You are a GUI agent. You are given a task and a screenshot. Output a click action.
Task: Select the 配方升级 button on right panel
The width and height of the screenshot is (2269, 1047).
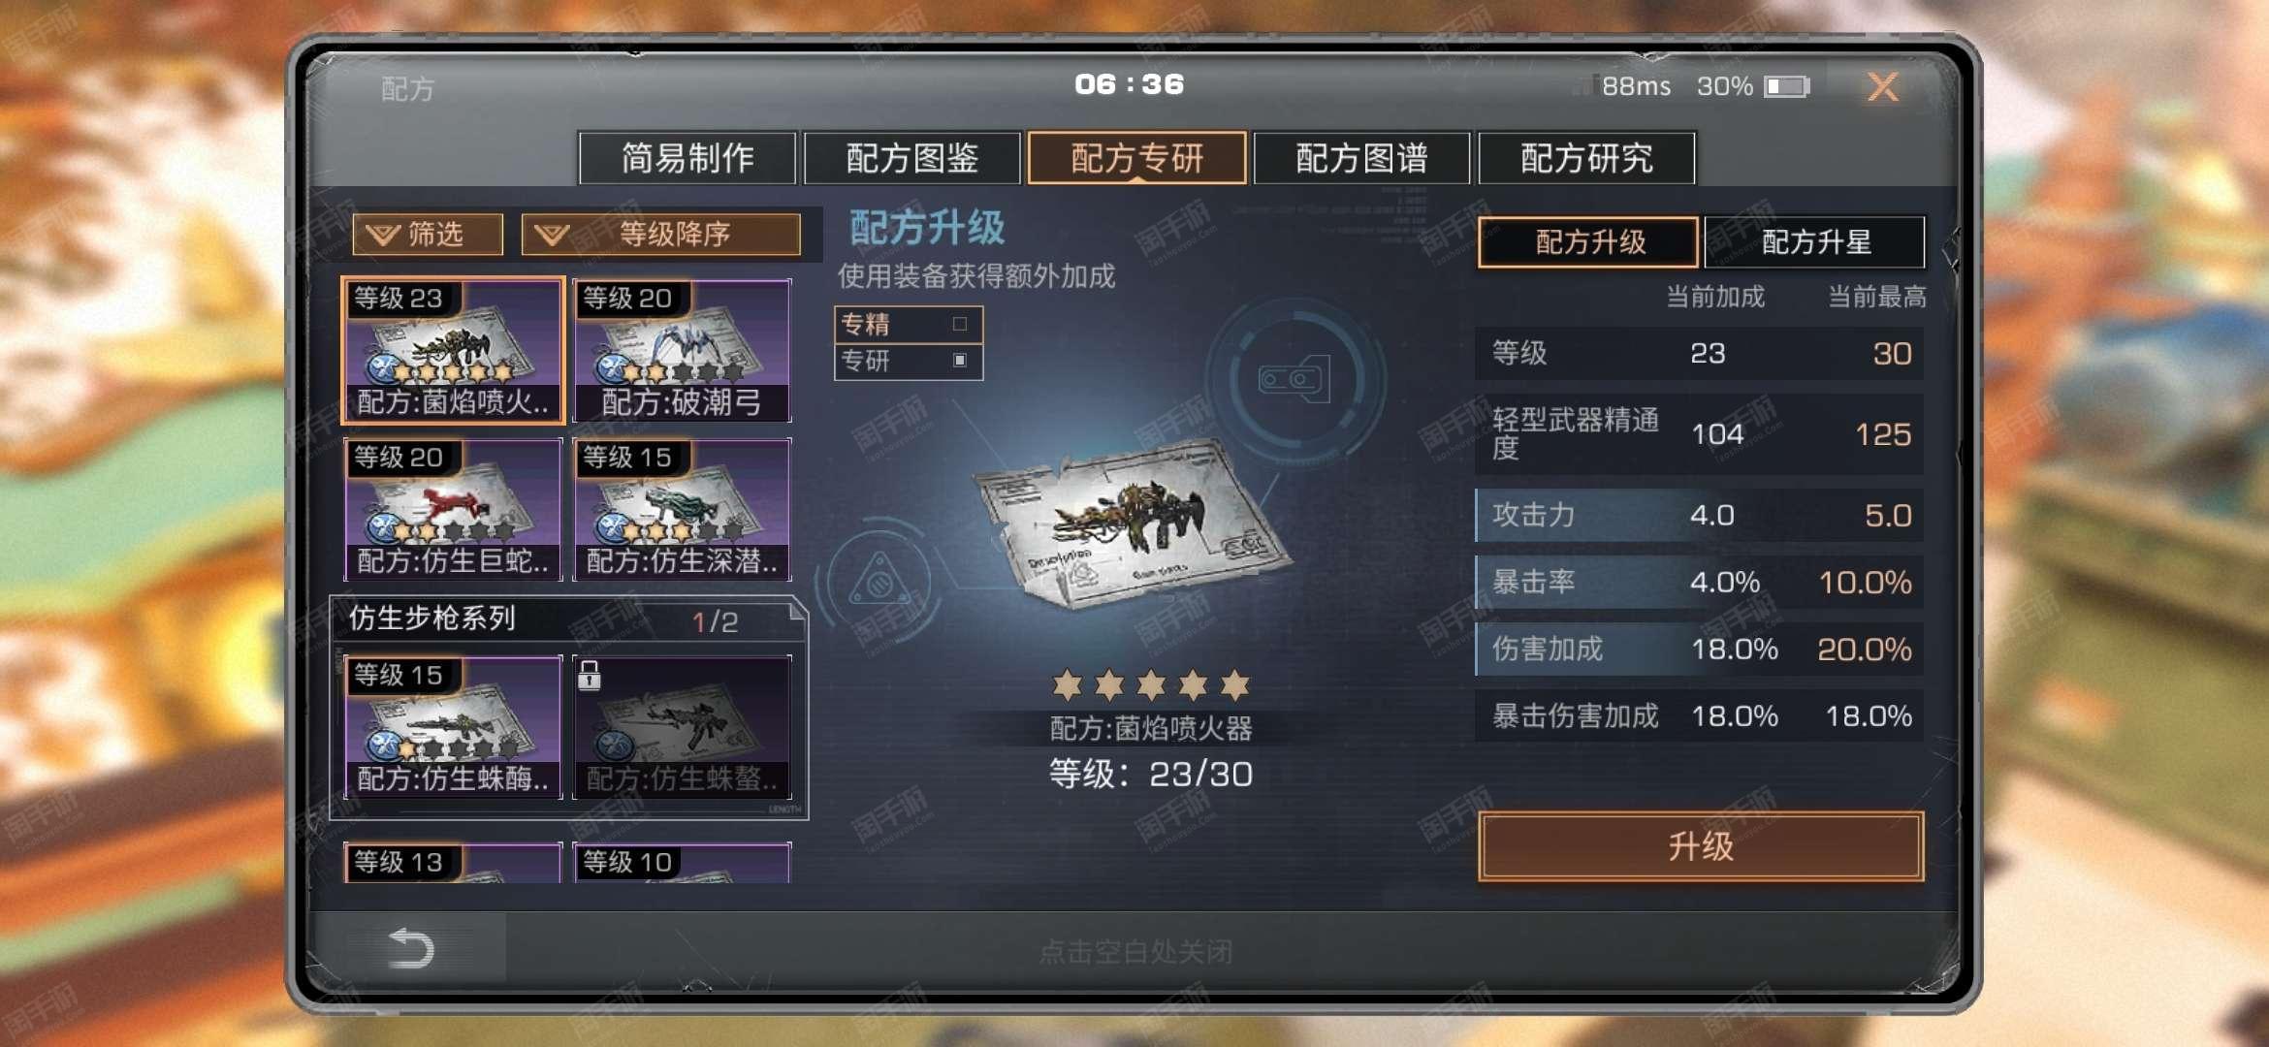[x=1588, y=241]
